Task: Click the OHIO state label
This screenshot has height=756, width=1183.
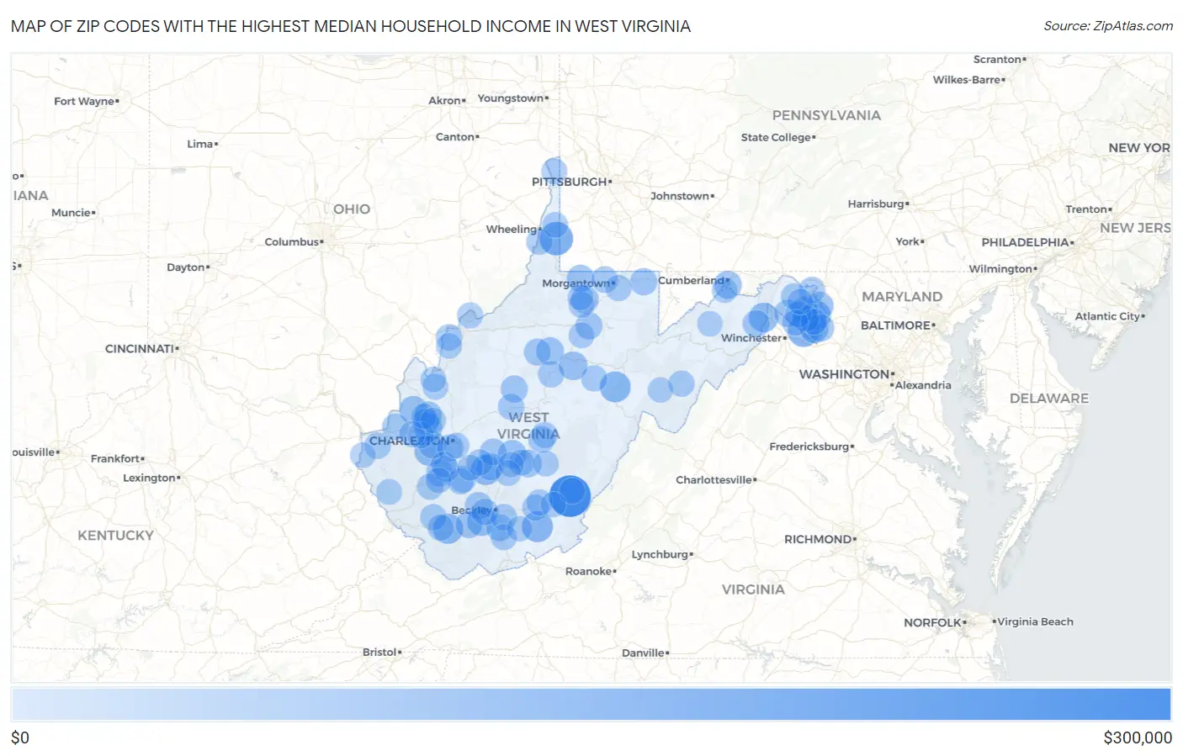Action: [352, 209]
